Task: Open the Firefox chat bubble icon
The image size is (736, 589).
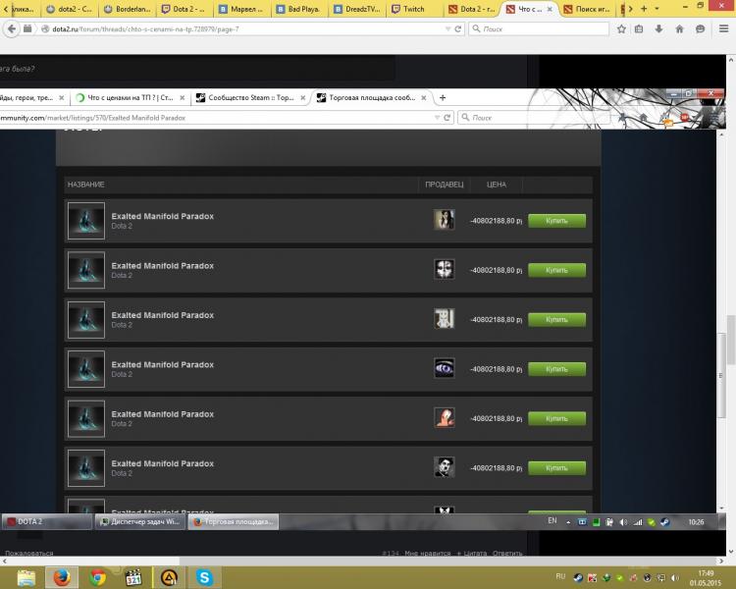Action: pyautogui.click(x=701, y=28)
